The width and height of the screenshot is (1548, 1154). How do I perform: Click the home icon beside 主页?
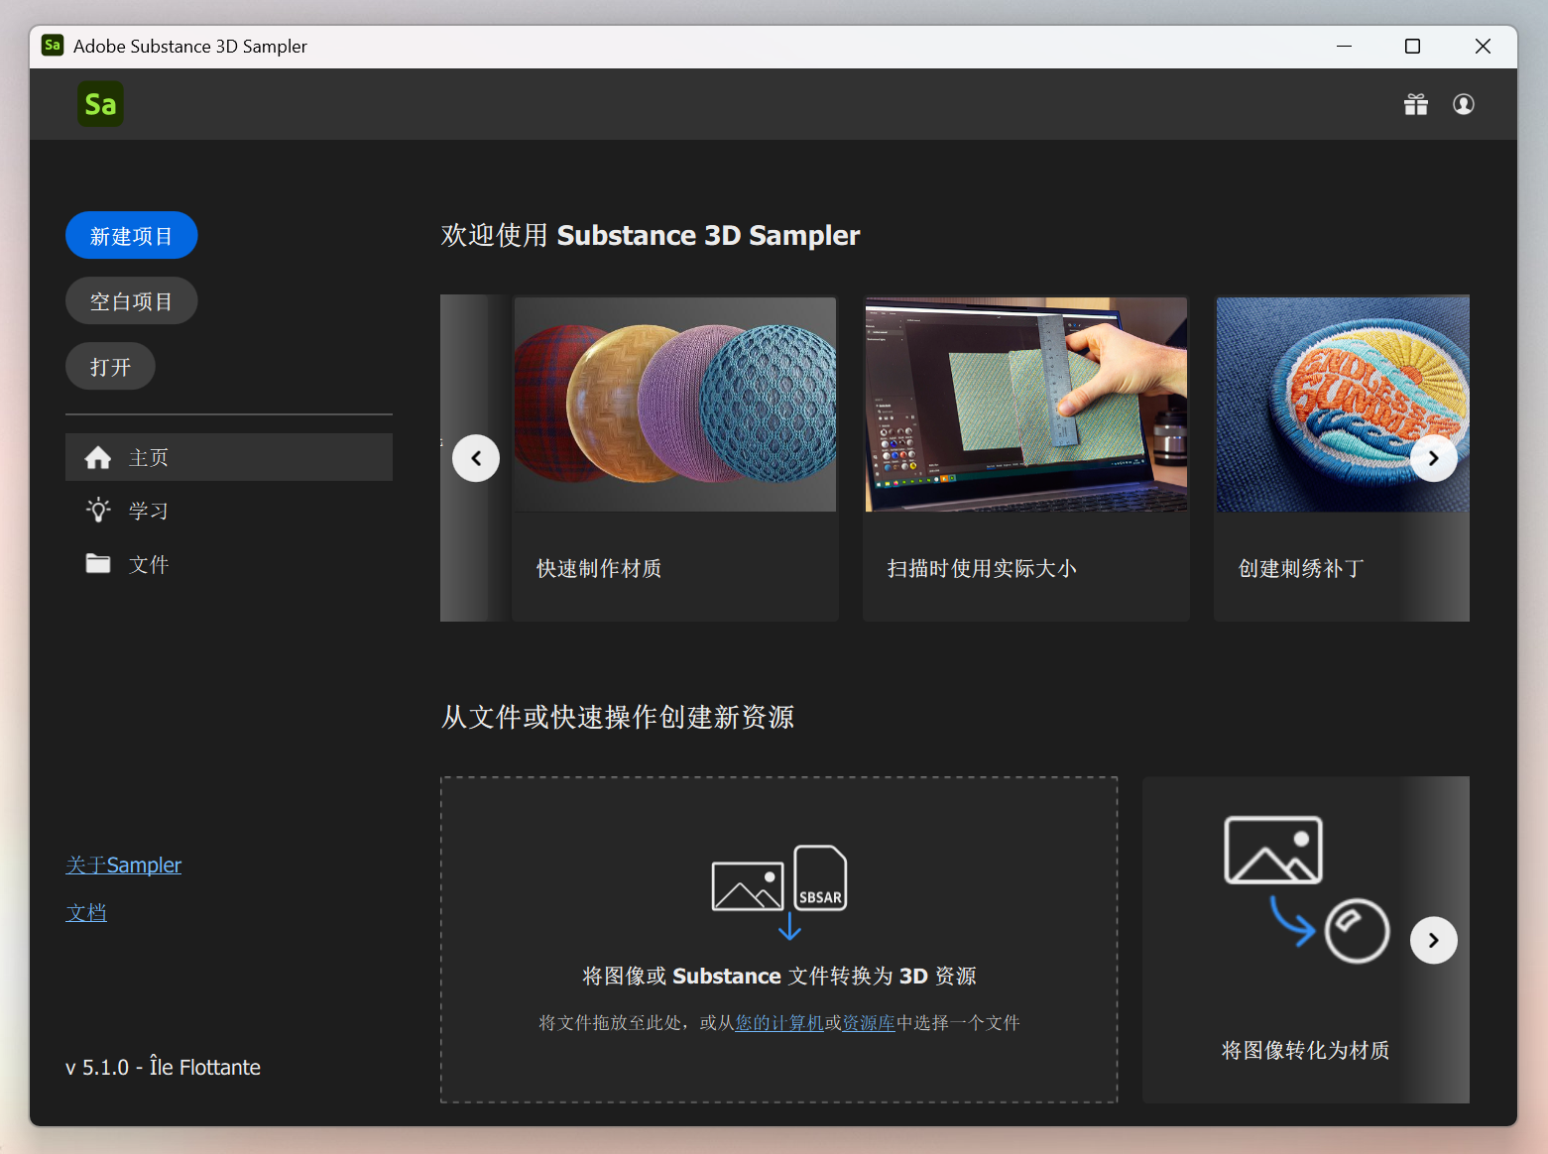point(98,457)
